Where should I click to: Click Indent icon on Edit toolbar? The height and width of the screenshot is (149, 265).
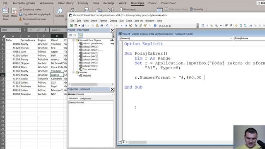(226, 26)
